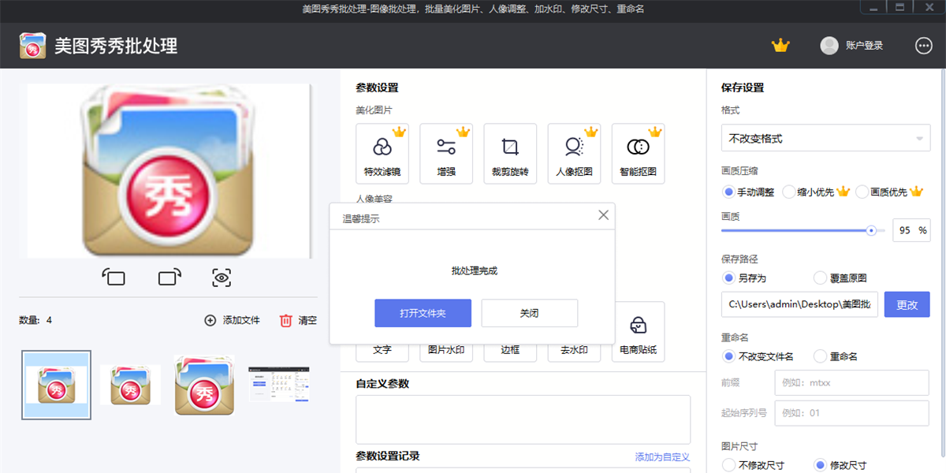Rotate the preview image right
946x473 pixels.
point(169,277)
